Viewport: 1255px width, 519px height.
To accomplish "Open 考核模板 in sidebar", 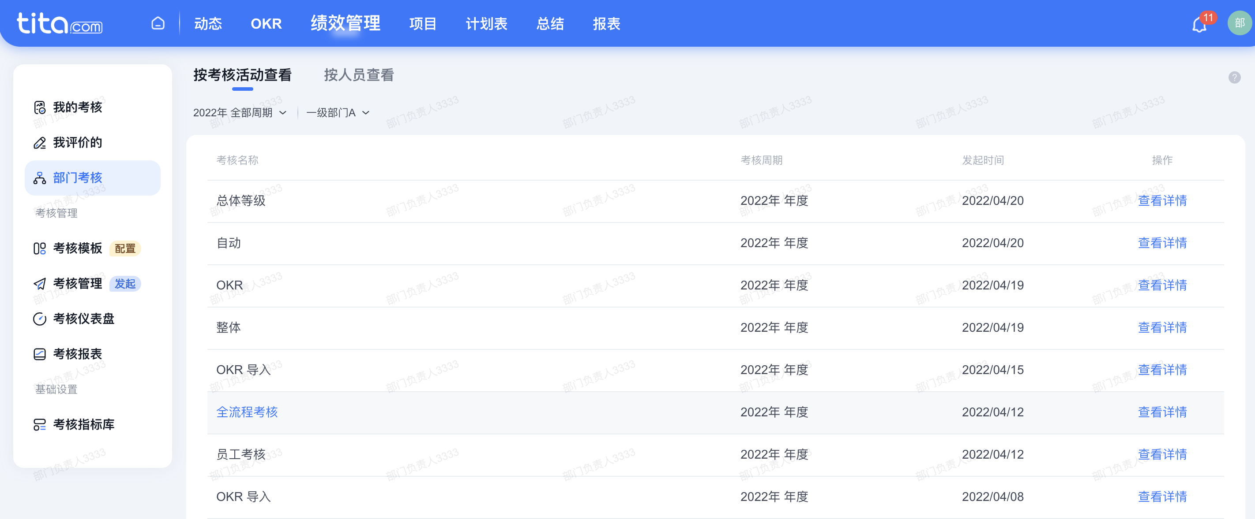I will (x=77, y=248).
